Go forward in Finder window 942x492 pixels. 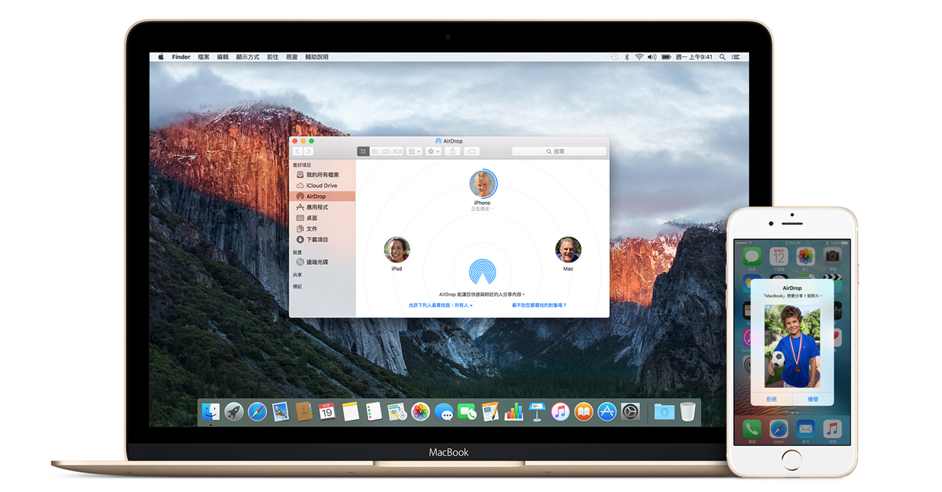pos(309,151)
